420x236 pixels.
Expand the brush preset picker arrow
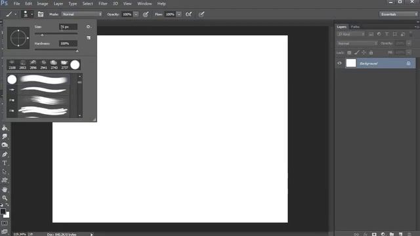click(x=32, y=14)
